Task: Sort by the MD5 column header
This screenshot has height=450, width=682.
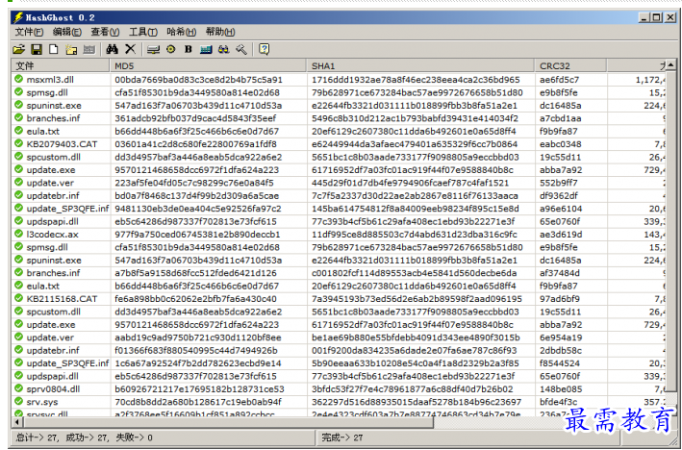Action: (x=209, y=65)
